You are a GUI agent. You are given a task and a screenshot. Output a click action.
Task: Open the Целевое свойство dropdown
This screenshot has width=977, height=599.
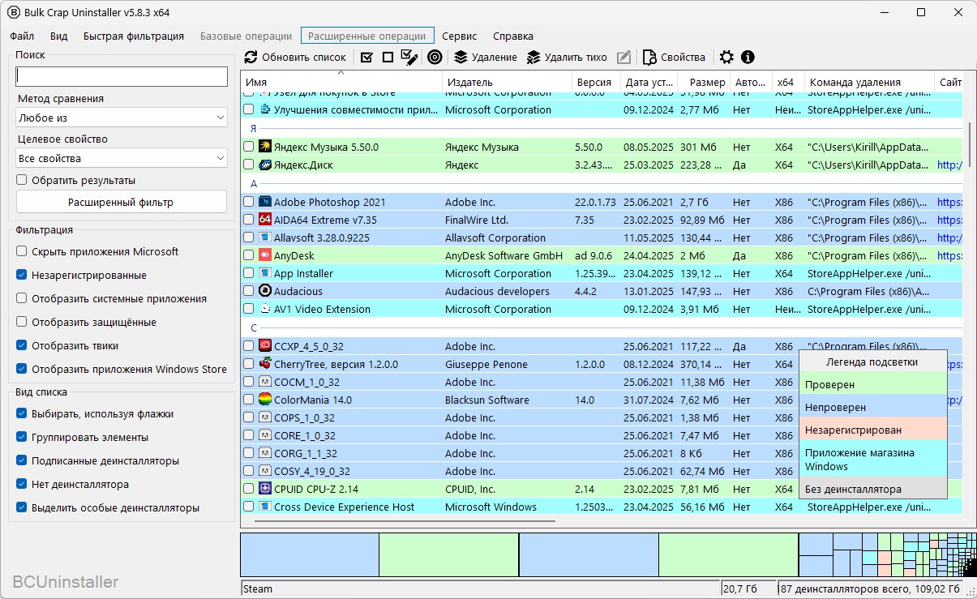tap(122, 158)
